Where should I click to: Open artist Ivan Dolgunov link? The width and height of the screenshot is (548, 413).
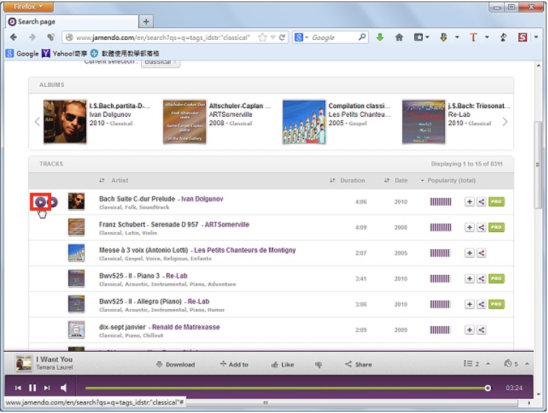pyautogui.click(x=202, y=199)
